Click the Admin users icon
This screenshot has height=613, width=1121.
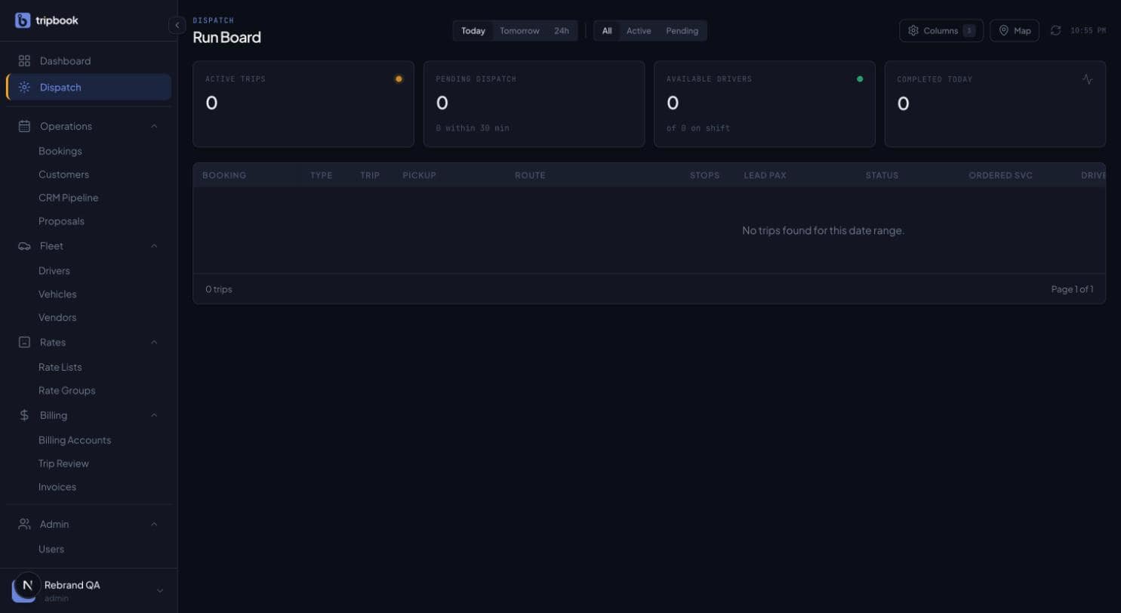(24, 524)
